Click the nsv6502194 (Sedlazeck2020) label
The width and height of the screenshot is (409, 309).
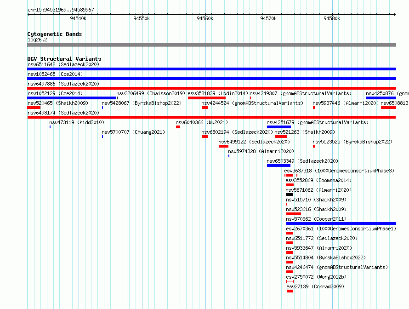pos(237,132)
